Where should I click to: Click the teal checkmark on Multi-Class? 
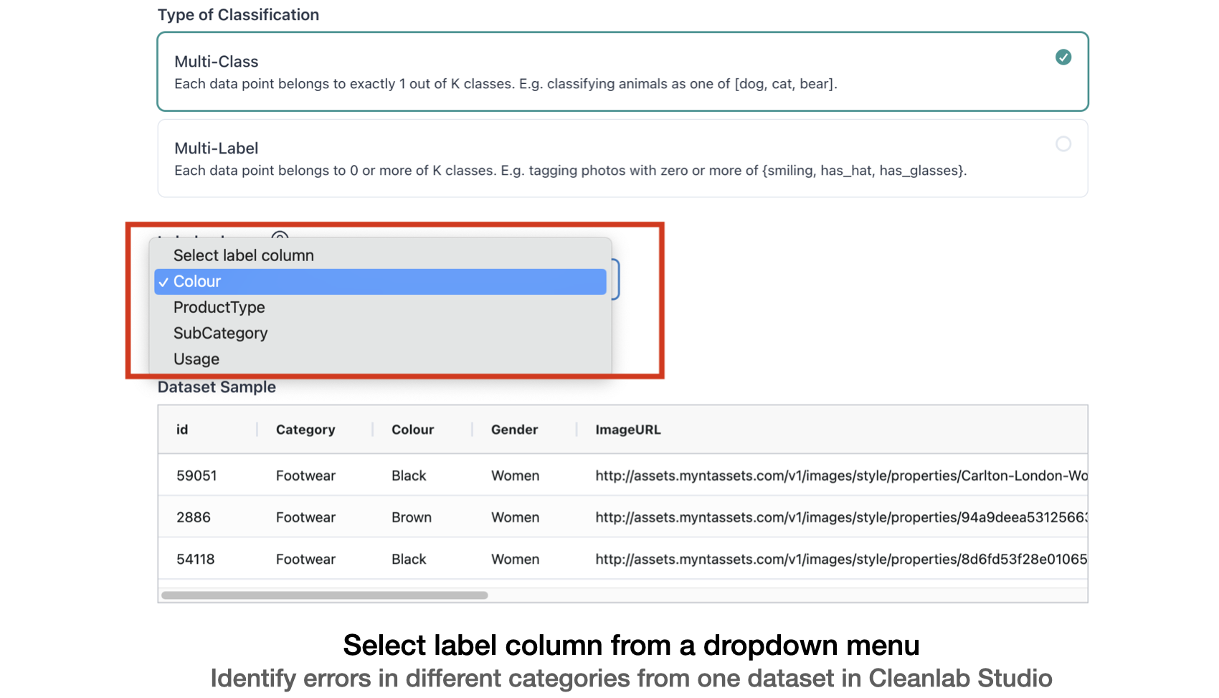(x=1063, y=57)
